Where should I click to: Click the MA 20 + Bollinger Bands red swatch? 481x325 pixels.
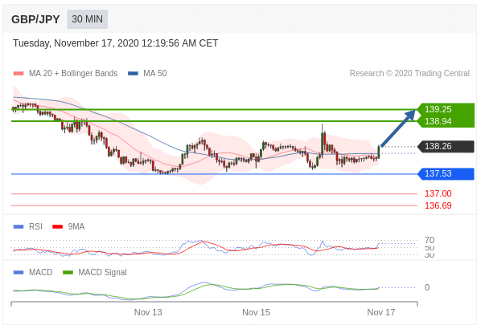tap(18, 74)
